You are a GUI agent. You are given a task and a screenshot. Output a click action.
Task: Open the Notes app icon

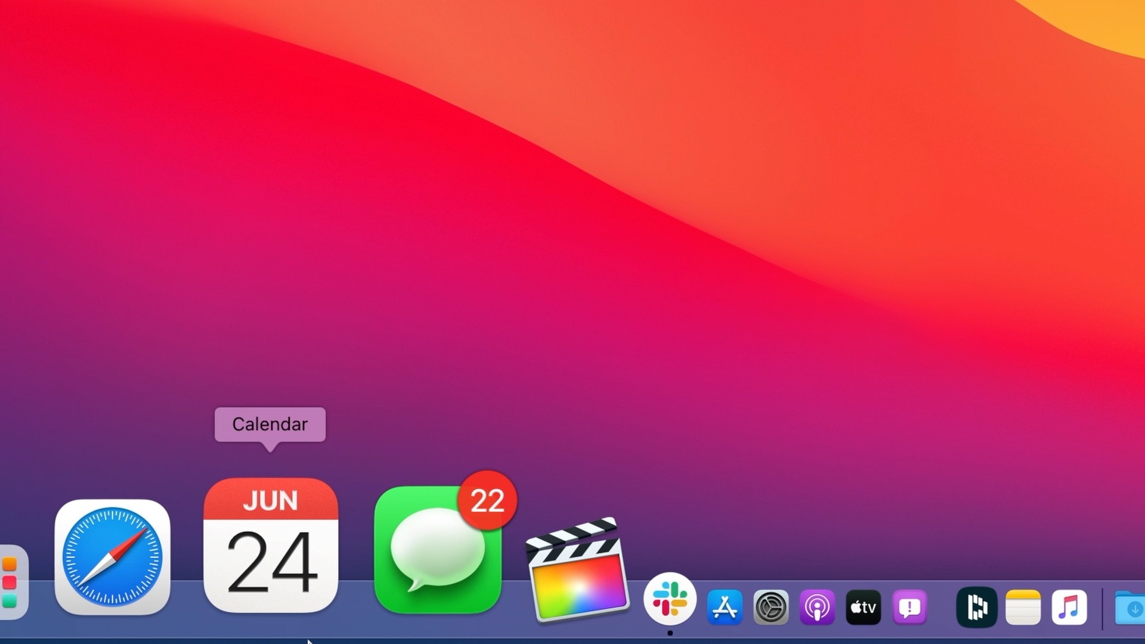pyautogui.click(x=1023, y=608)
